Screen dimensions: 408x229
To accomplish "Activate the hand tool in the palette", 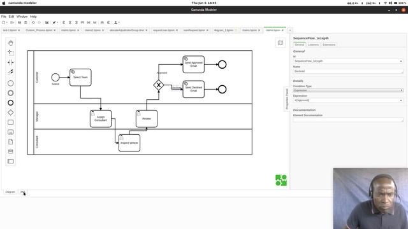I will point(10,43).
